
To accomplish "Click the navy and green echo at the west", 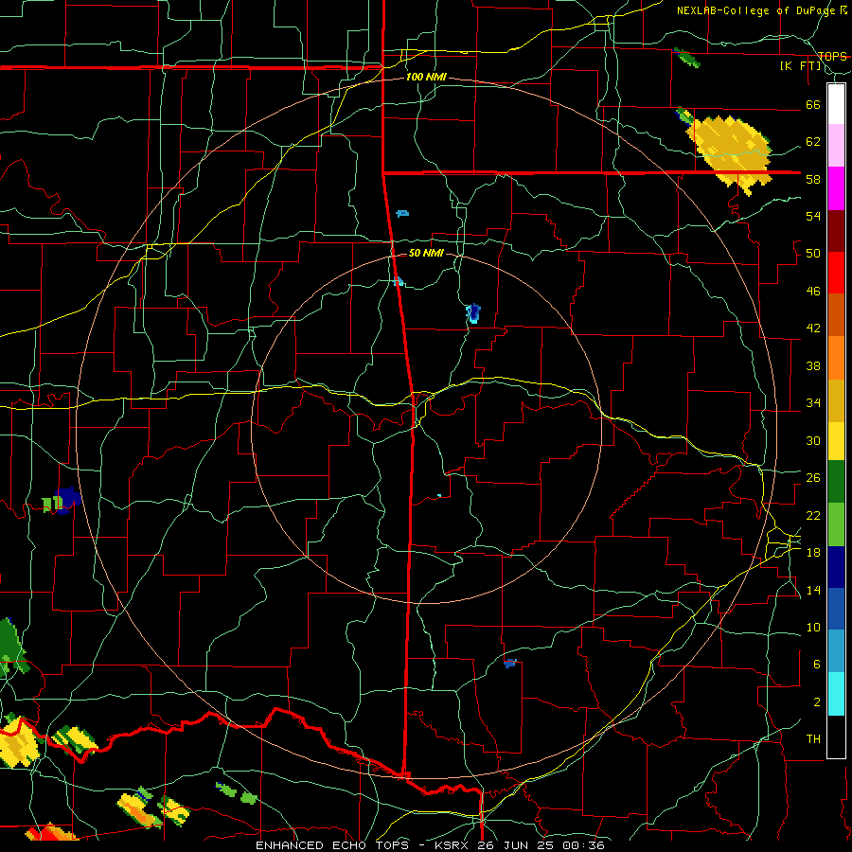I will point(62,501).
